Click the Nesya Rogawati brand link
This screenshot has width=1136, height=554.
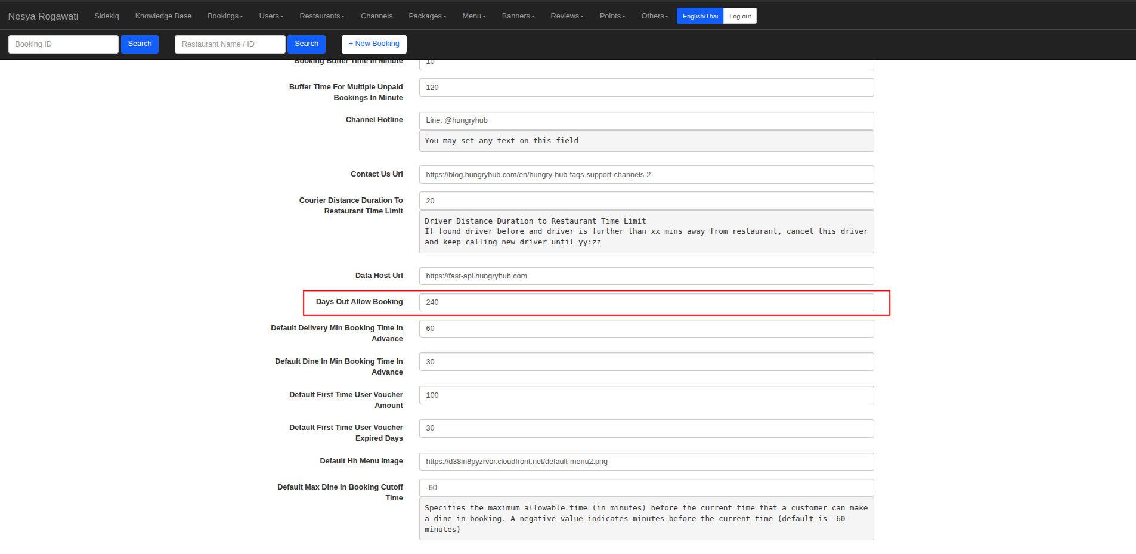point(43,16)
